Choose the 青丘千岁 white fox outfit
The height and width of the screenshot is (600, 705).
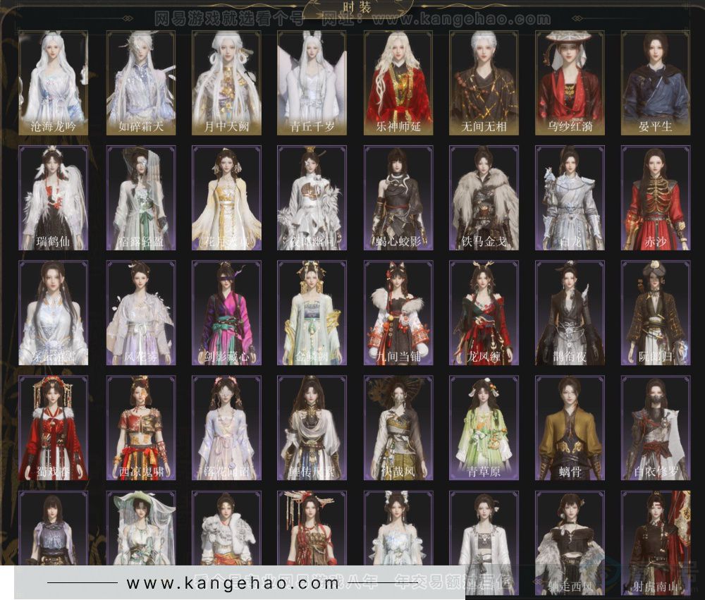click(312, 82)
